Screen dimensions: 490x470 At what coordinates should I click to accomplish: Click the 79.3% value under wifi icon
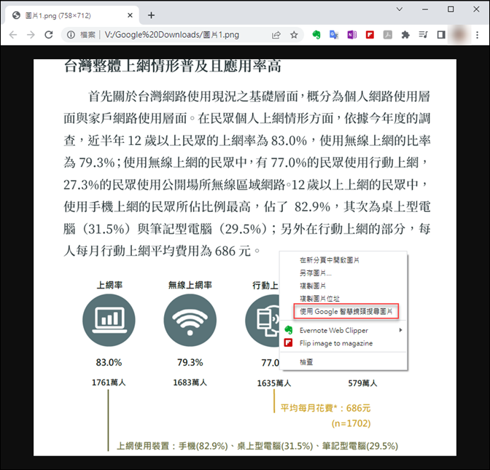pos(190,362)
